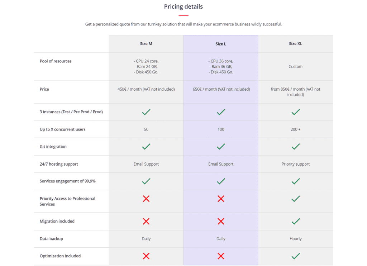Image resolution: width=367 pixels, height=266 pixels.
Task: Click the Pricing details heading
Action: (x=183, y=6)
